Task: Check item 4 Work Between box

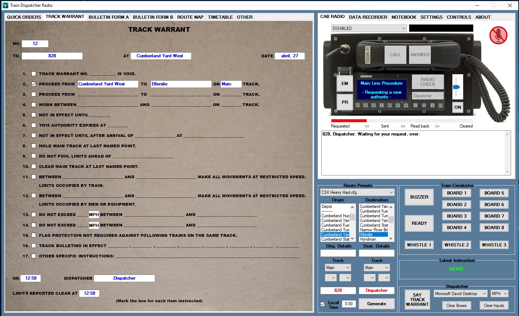Action: tap(33, 105)
